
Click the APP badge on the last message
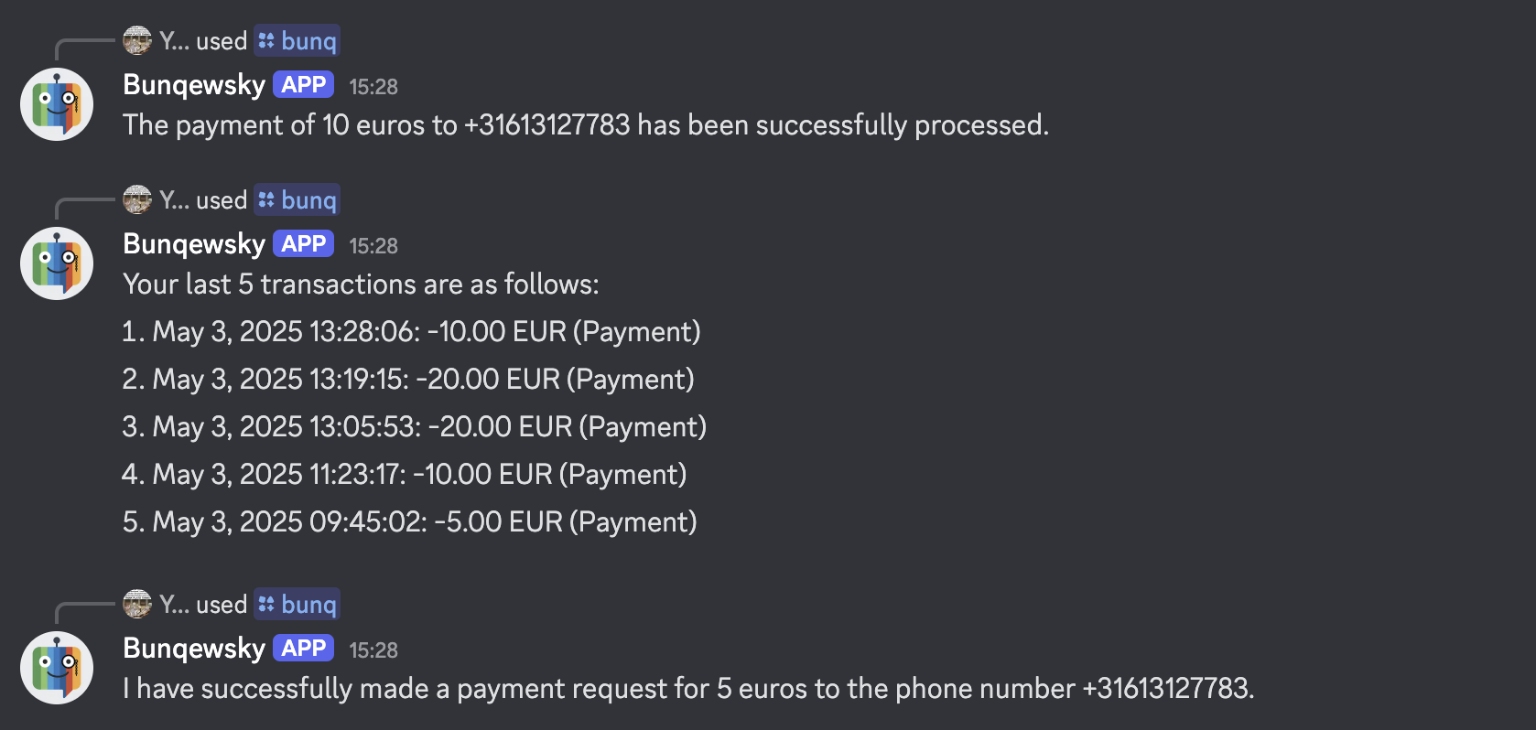click(303, 649)
